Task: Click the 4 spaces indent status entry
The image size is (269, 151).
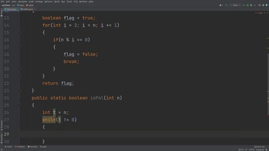Action: pos(260,150)
